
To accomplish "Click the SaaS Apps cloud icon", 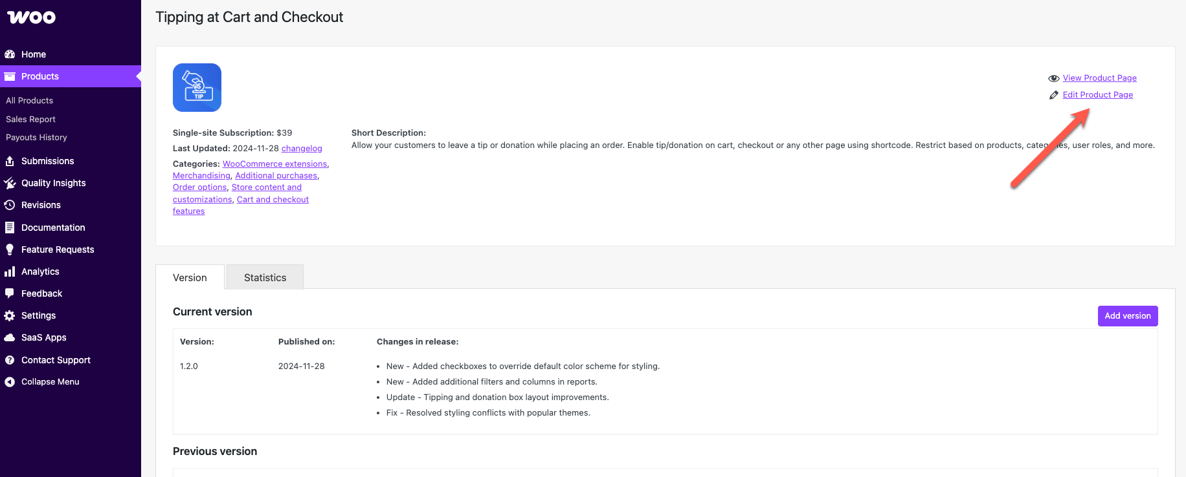I will click(x=10, y=337).
